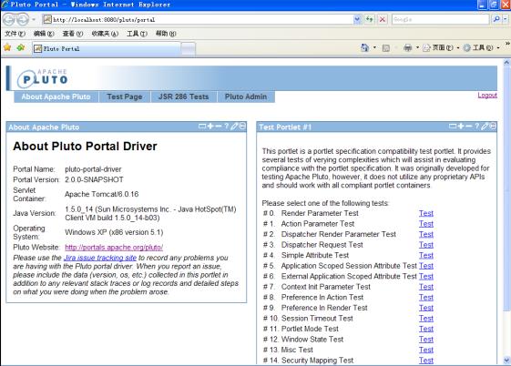Click Test link for Render Parameter Test
Image resolution: width=511 pixels, height=366 pixels.
click(x=426, y=213)
